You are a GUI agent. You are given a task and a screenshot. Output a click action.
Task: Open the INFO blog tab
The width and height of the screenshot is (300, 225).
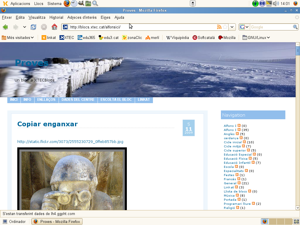[27, 100]
